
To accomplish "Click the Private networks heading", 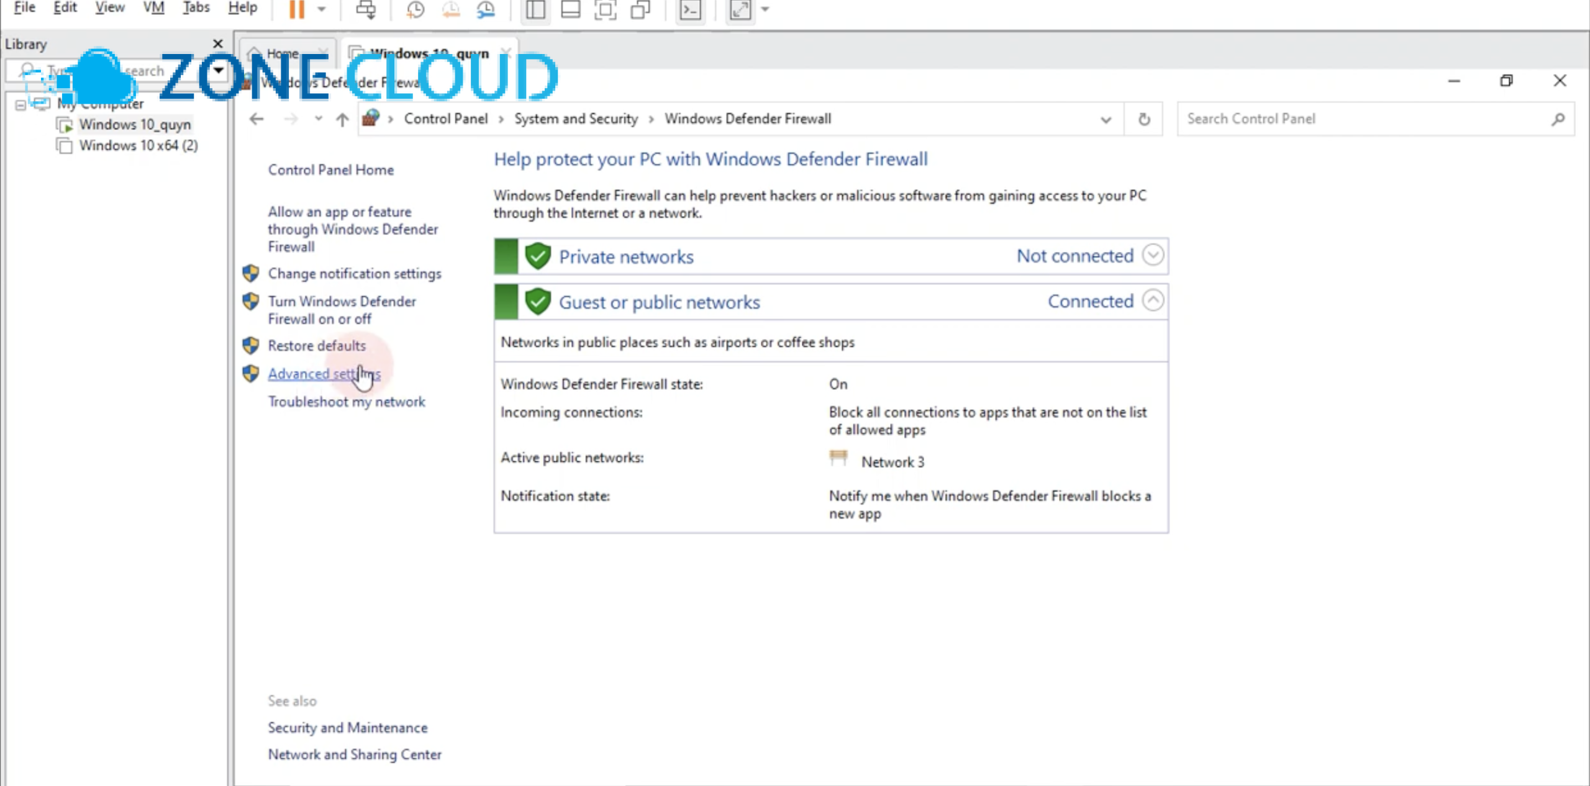I will click(626, 257).
